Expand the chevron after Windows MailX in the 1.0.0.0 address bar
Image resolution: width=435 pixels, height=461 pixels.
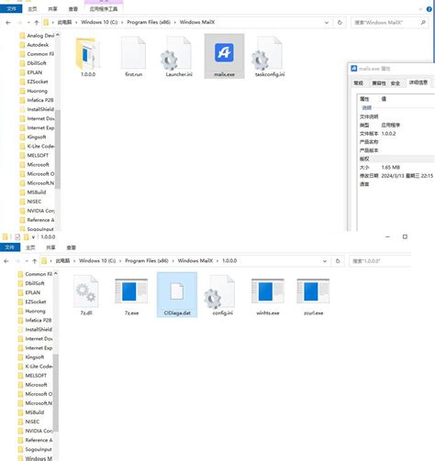[x=217, y=261]
